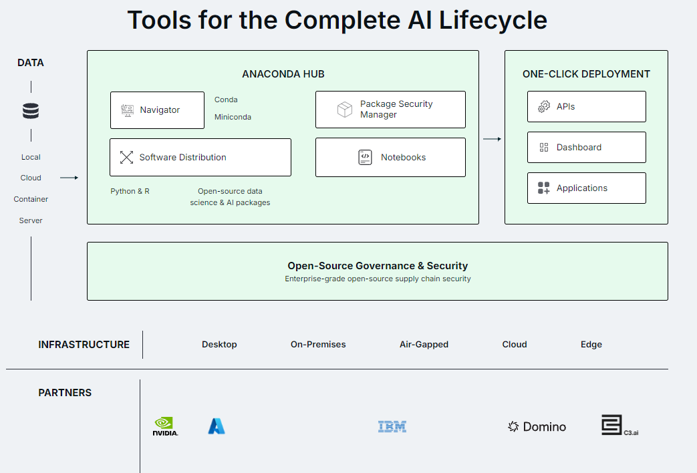Click the Navigator monitor icon
Image resolution: width=697 pixels, height=473 pixels.
(127, 110)
